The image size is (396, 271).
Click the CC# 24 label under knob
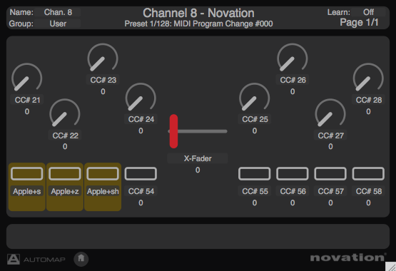[141, 119]
